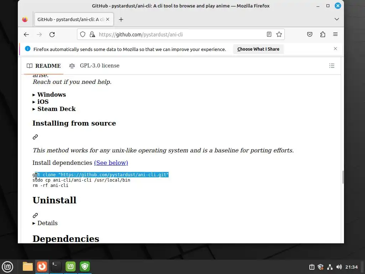Click the page vertical scrollbar thumb
Screen dimensions: 365x274
pos(343,177)
